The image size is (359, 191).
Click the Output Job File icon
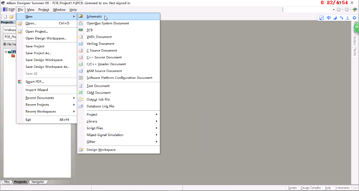81,100
